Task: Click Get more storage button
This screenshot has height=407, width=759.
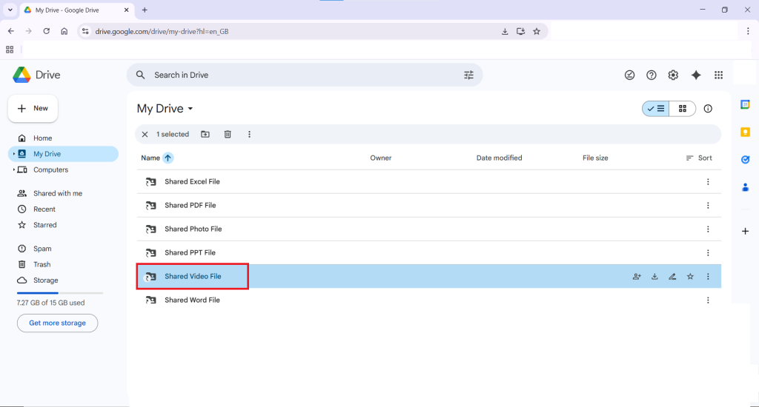Action: (57, 323)
